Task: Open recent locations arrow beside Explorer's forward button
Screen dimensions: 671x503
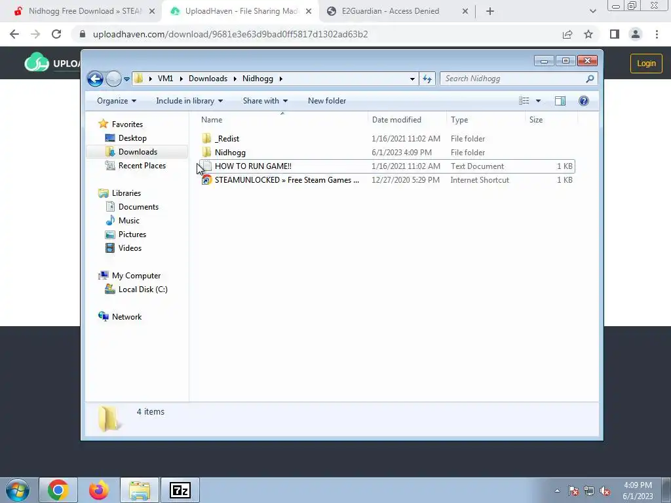Action: (126, 79)
